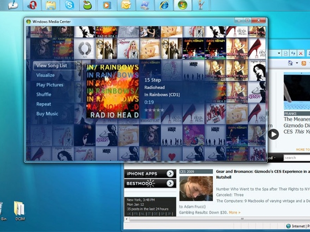This screenshot has height=232, width=310.
Task: Click the In Rainbows album cover
Action: [x=112, y=91]
